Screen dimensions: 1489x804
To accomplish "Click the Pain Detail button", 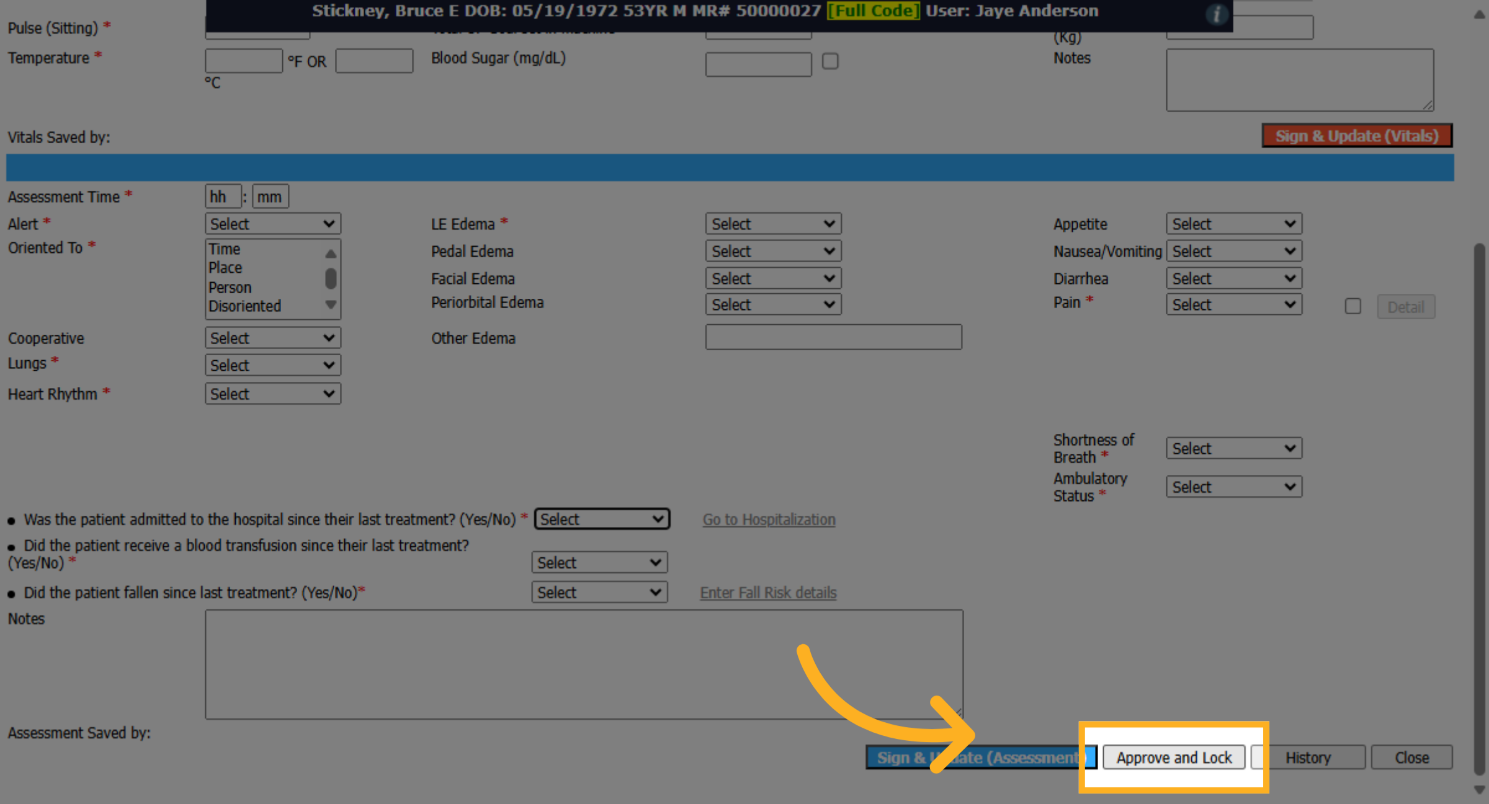I will pyautogui.click(x=1406, y=307).
